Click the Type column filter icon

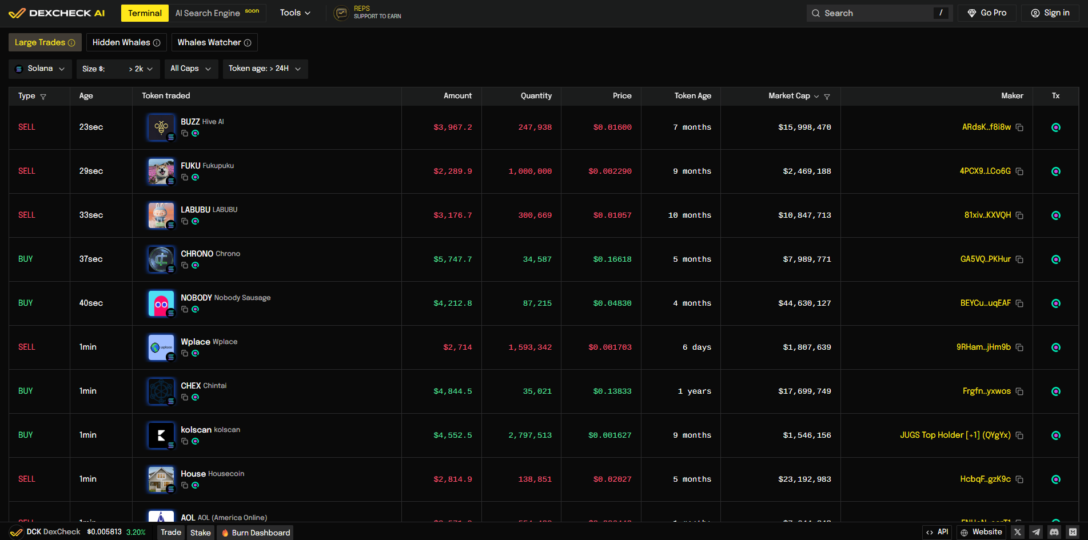point(43,96)
